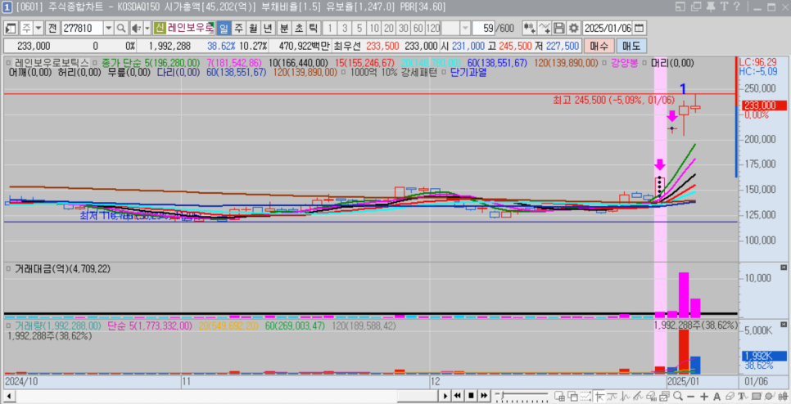The height and width of the screenshot is (404, 791).
Task: Click the duplicate window icon in title bar
Action: click(x=697, y=7)
